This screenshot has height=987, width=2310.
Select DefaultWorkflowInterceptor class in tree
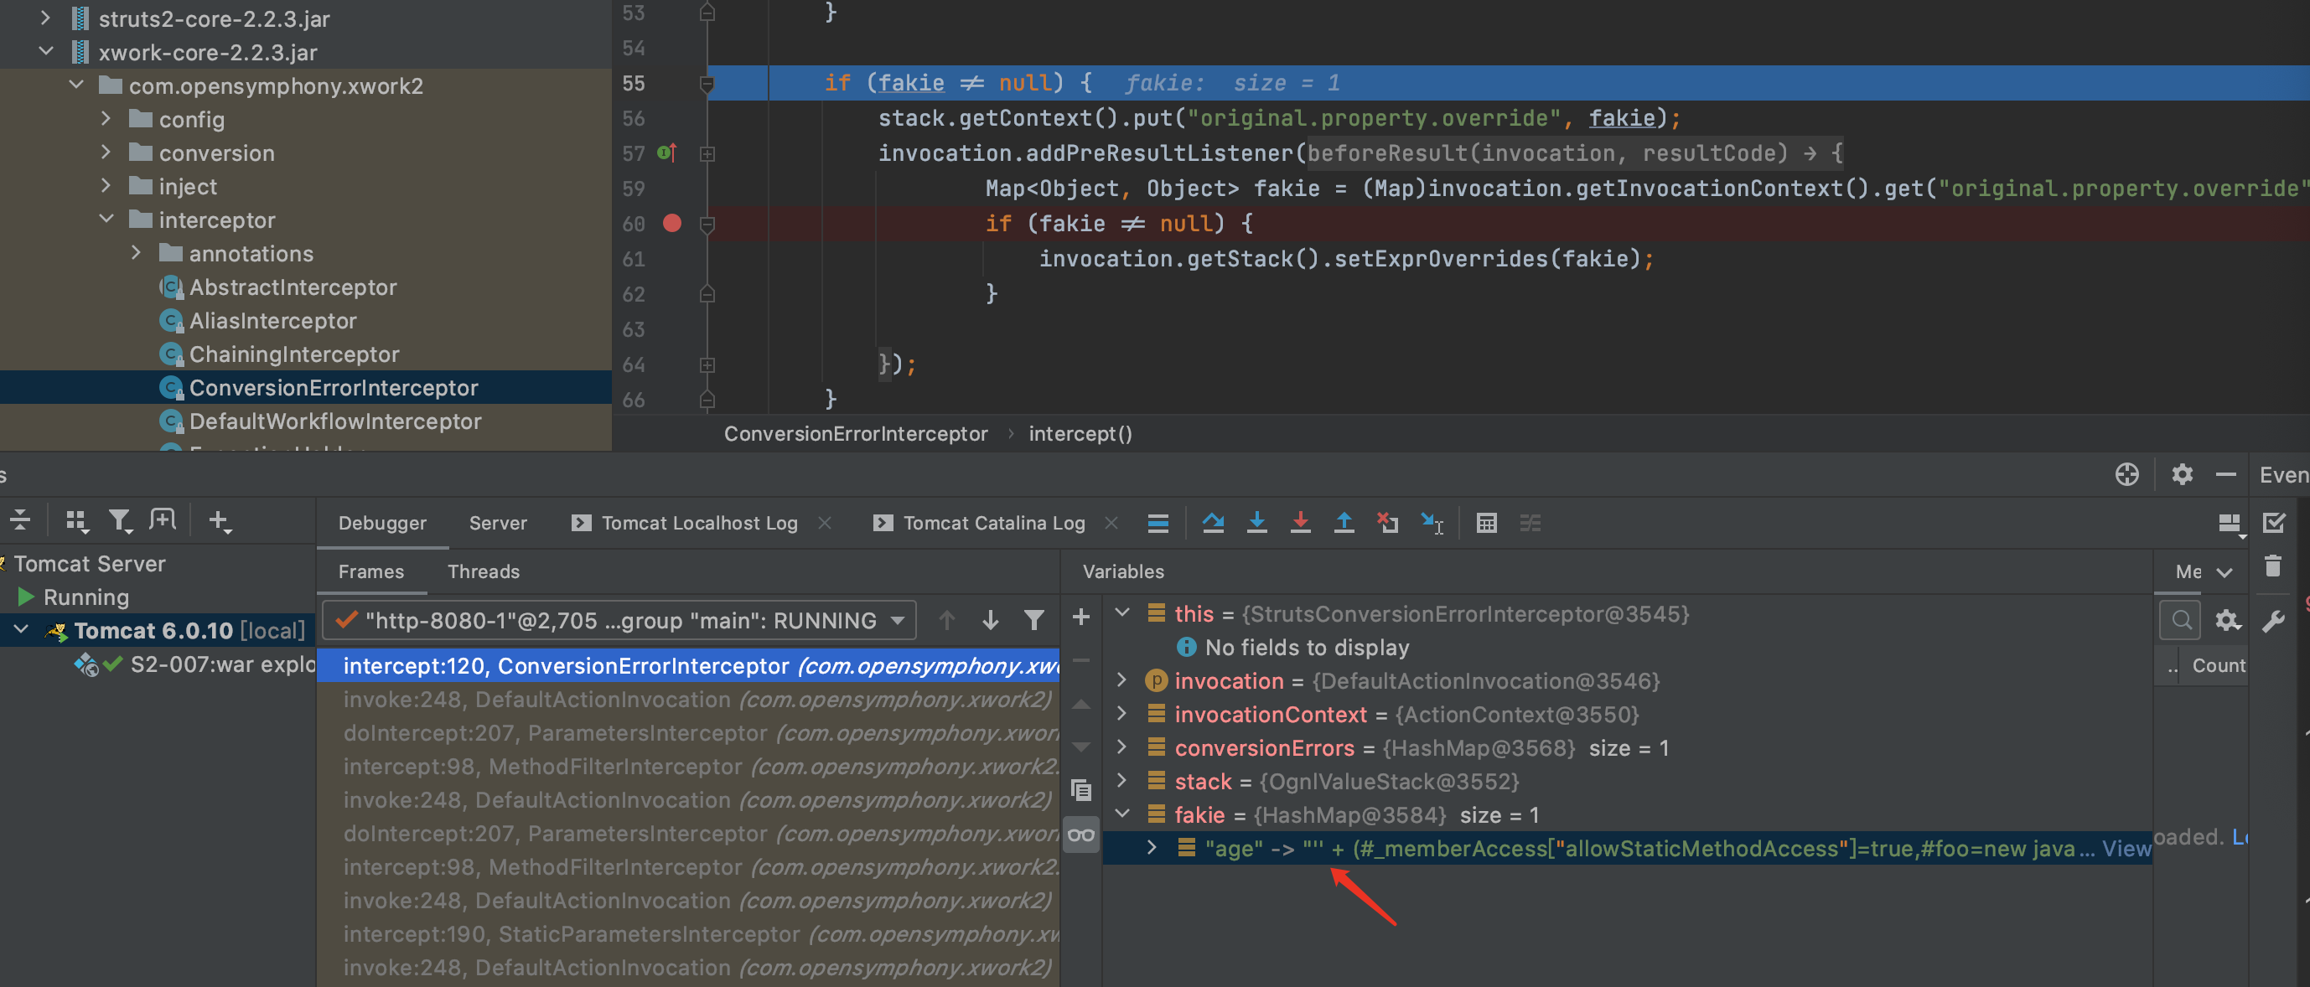coord(334,421)
